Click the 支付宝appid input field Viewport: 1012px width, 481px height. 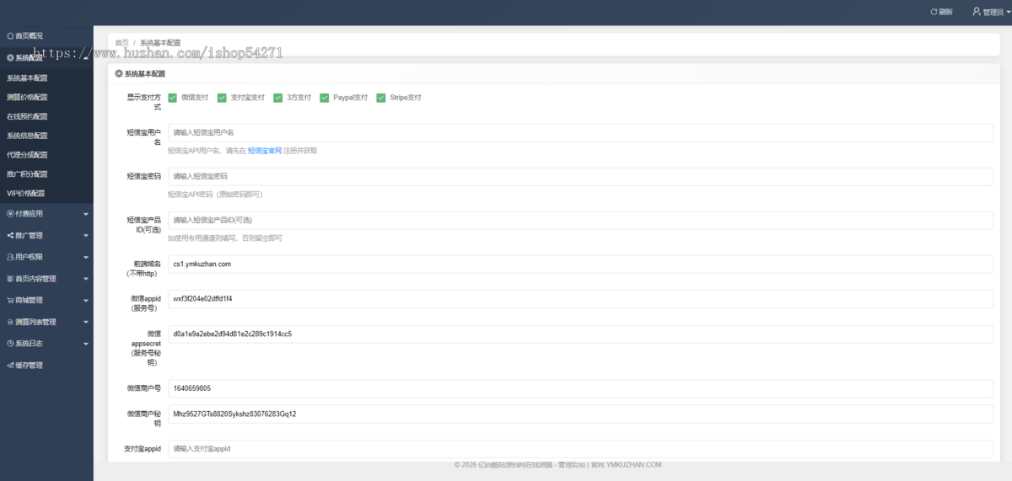click(x=580, y=449)
